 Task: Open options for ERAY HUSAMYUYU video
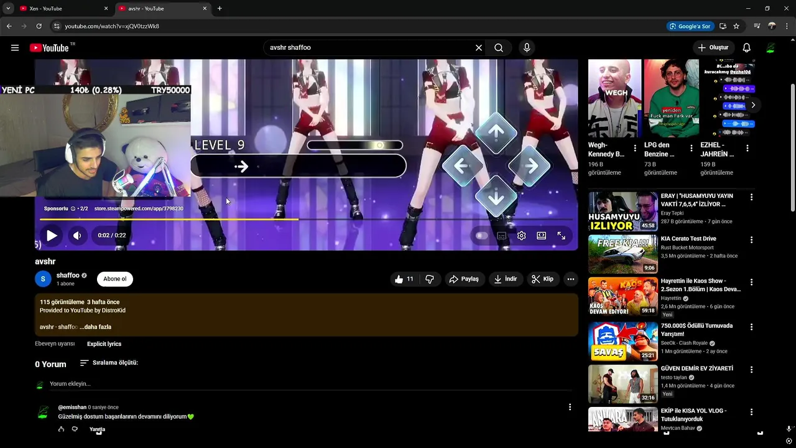click(x=751, y=197)
